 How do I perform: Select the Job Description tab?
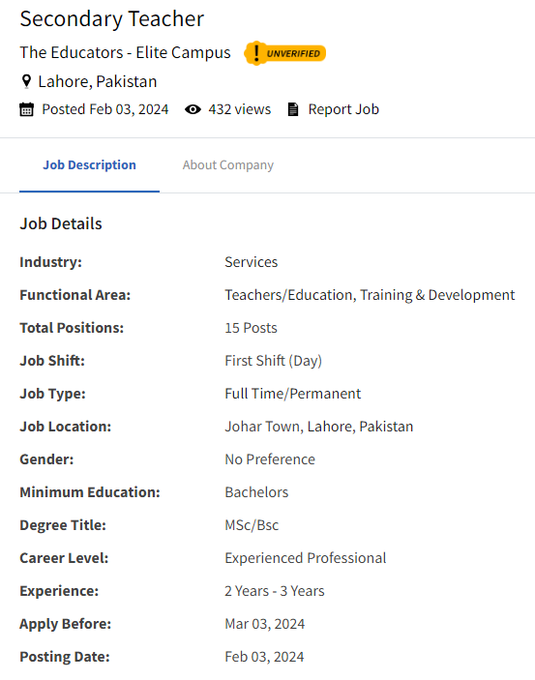[89, 165]
